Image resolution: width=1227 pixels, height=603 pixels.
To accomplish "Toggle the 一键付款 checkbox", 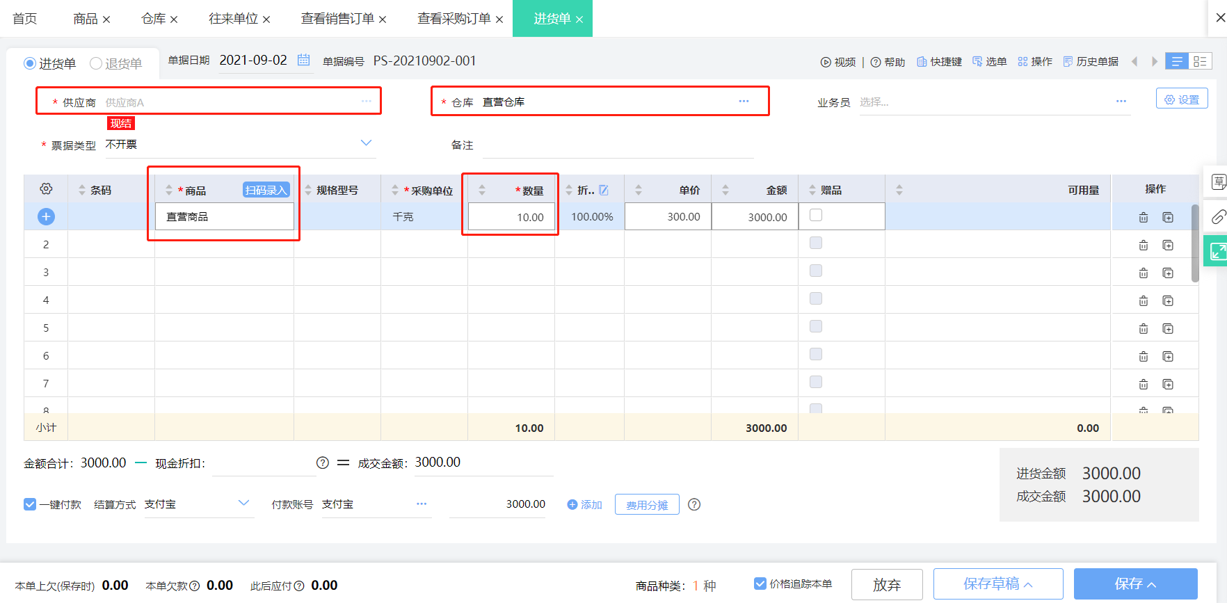I will tap(30, 504).
